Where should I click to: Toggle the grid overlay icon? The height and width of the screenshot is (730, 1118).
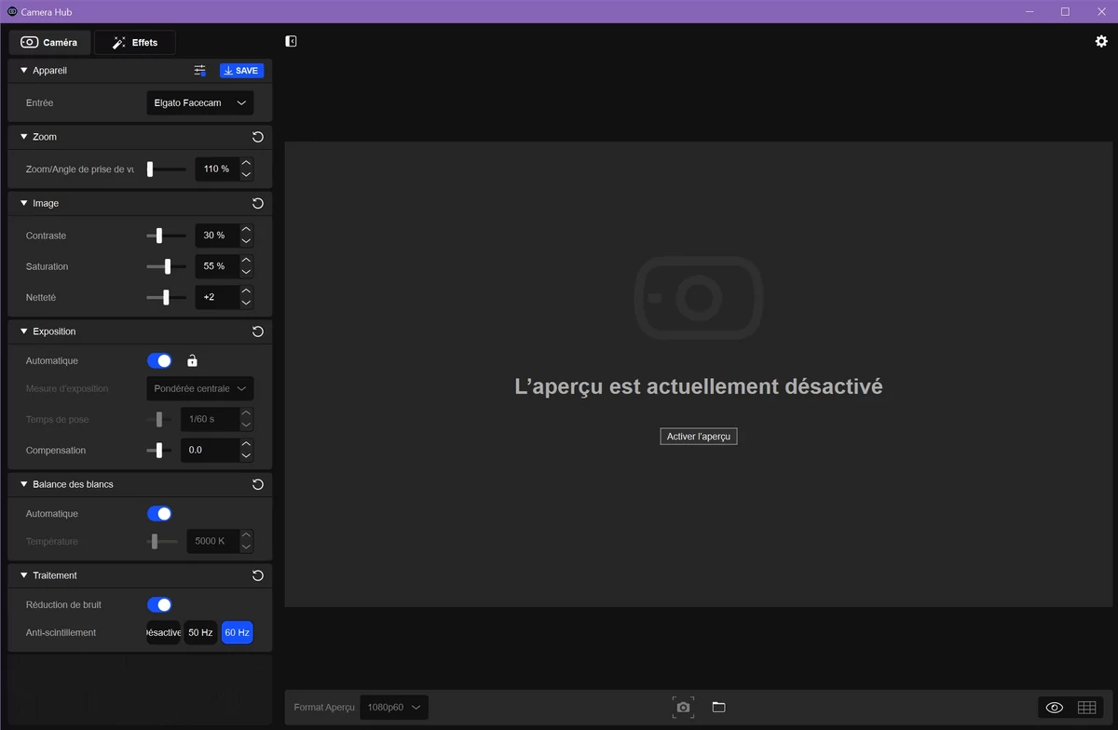[1086, 708]
